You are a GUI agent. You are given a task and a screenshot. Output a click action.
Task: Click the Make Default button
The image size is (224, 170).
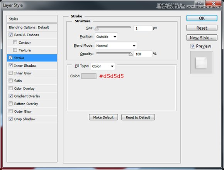pyautogui.click(x=104, y=117)
